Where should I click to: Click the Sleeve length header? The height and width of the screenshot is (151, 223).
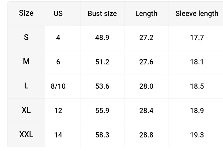(197, 14)
